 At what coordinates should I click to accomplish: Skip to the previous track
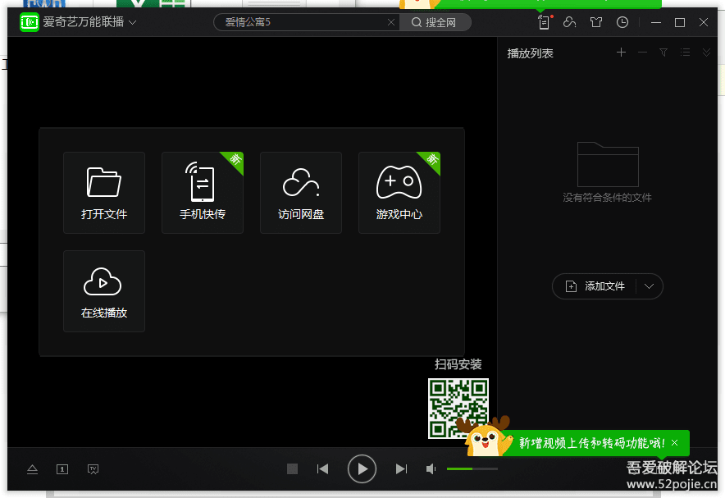pyautogui.click(x=323, y=468)
